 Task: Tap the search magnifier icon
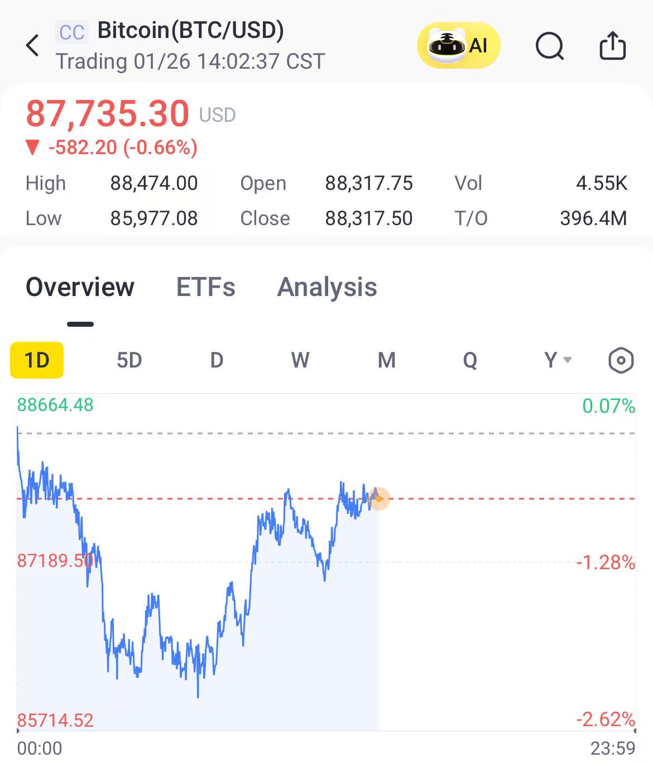pyautogui.click(x=549, y=45)
